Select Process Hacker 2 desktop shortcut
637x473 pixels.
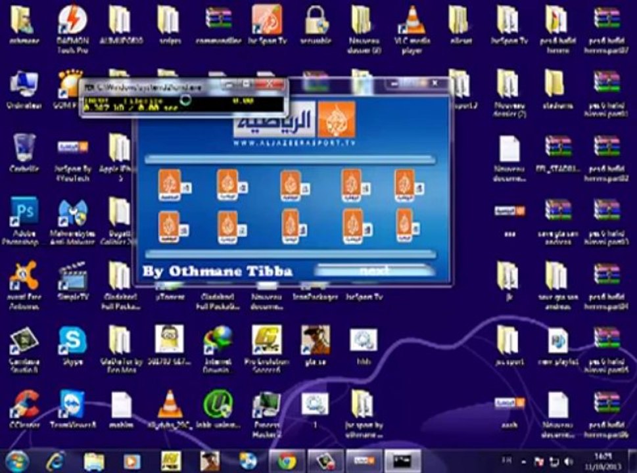(x=266, y=414)
